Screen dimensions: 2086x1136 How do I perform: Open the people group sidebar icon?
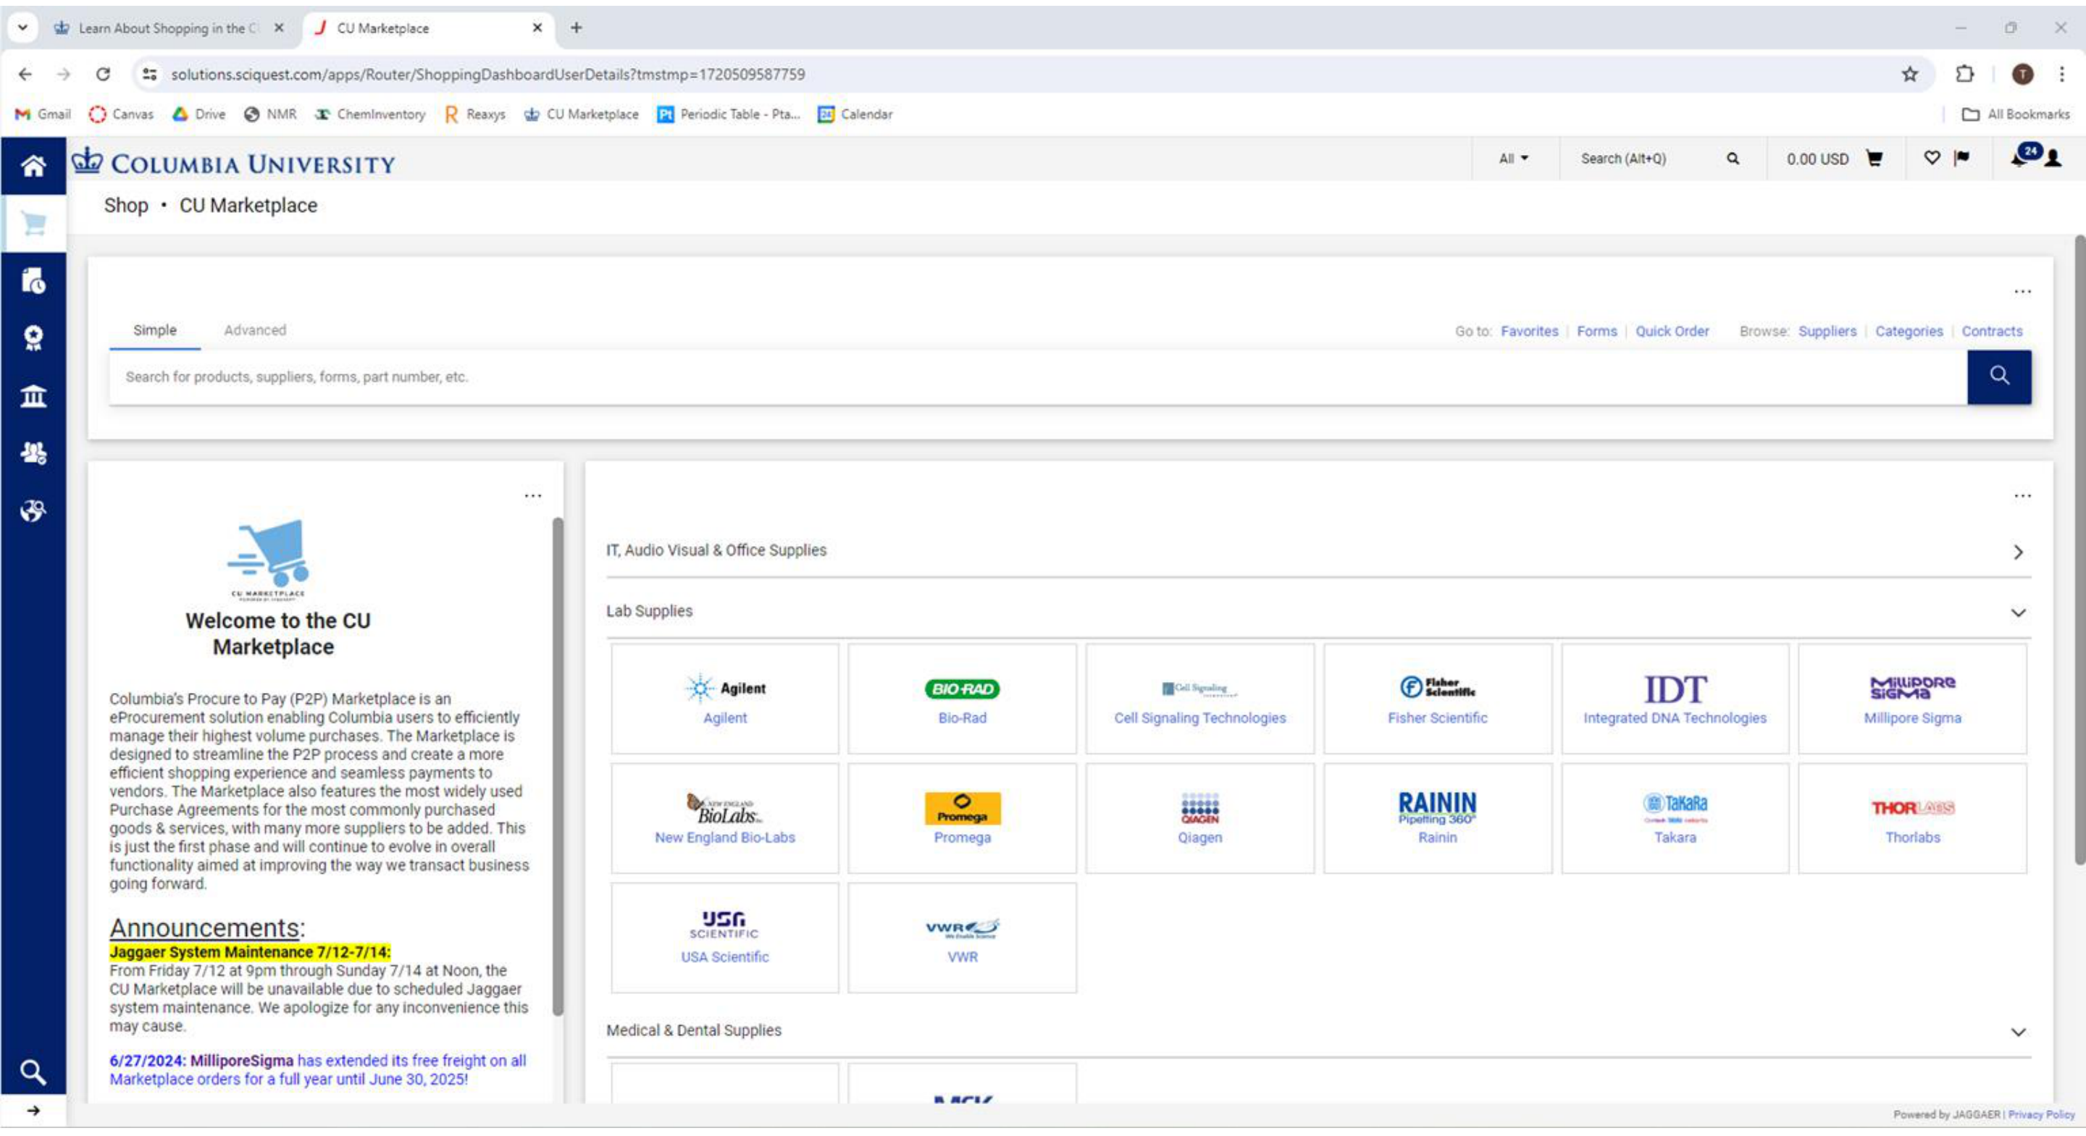(x=33, y=453)
